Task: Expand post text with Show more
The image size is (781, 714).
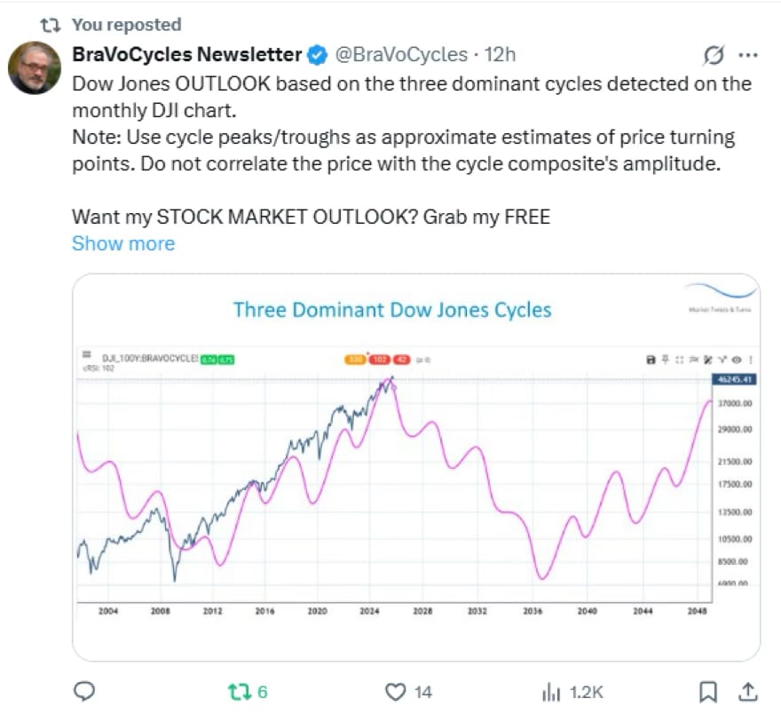Action: (x=123, y=243)
